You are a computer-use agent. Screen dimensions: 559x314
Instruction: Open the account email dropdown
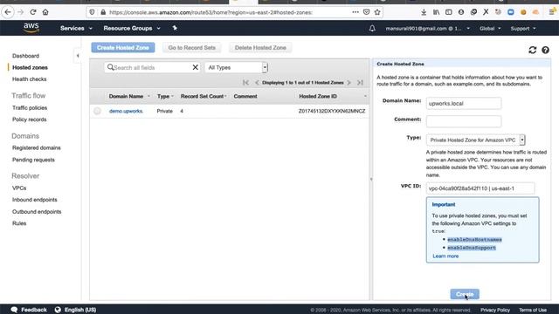tap(427, 29)
